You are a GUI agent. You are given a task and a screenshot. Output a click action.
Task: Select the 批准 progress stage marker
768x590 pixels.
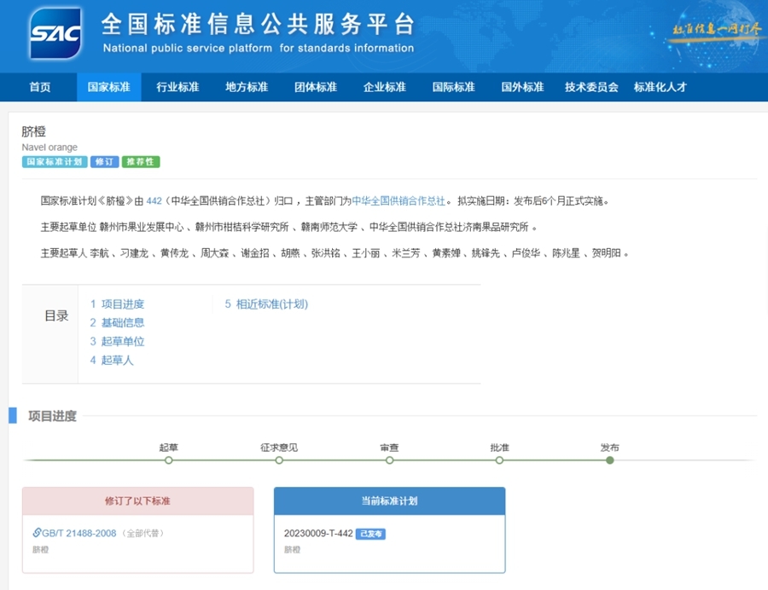tap(499, 460)
